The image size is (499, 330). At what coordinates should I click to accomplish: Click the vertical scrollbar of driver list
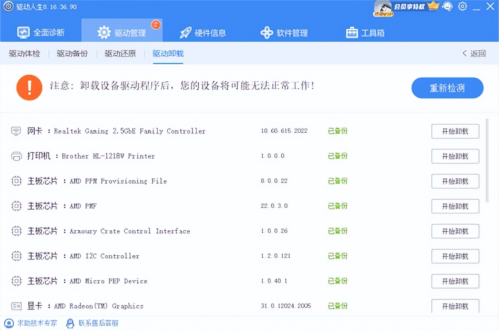tap(487, 160)
